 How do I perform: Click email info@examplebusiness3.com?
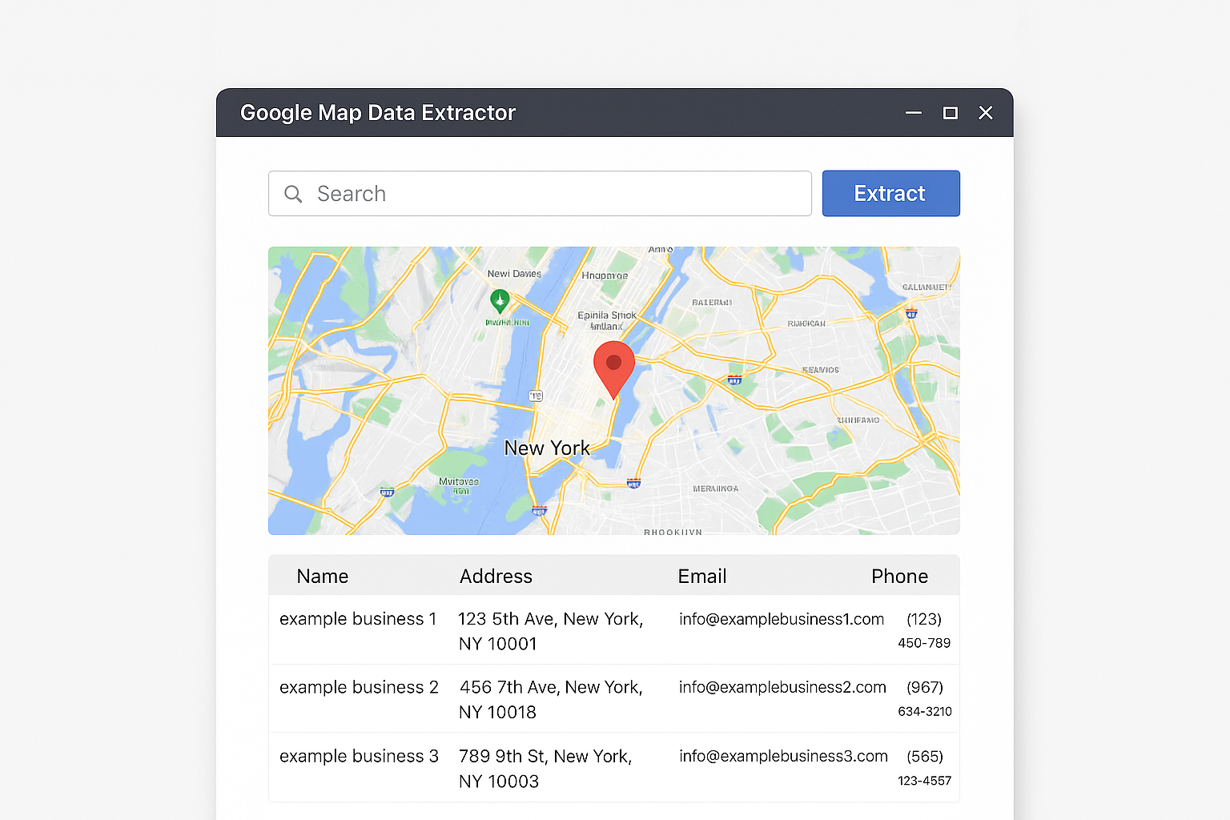pos(783,756)
